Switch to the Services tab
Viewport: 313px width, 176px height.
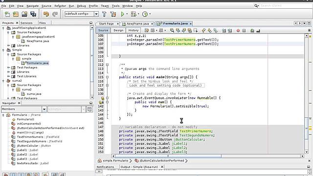pyautogui.click(x=26, y=23)
